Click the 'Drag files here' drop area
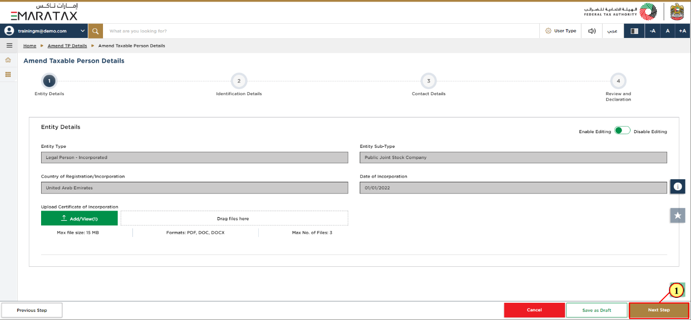691x320 pixels. pyautogui.click(x=234, y=218)
